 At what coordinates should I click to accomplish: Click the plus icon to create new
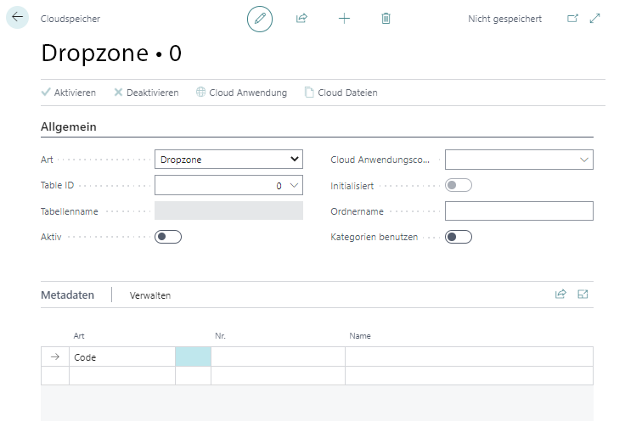click(x=344, y=18)
